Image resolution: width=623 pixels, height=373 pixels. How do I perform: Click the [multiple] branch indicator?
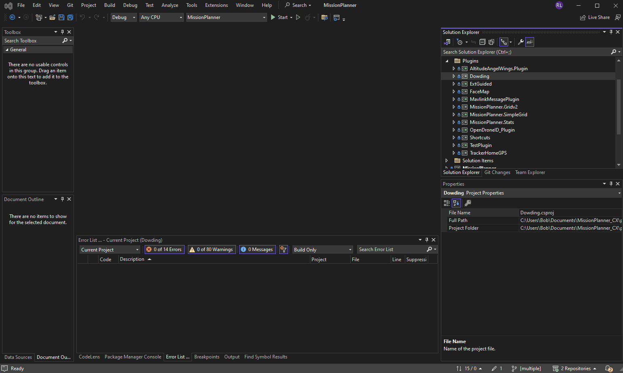[526, 369]
